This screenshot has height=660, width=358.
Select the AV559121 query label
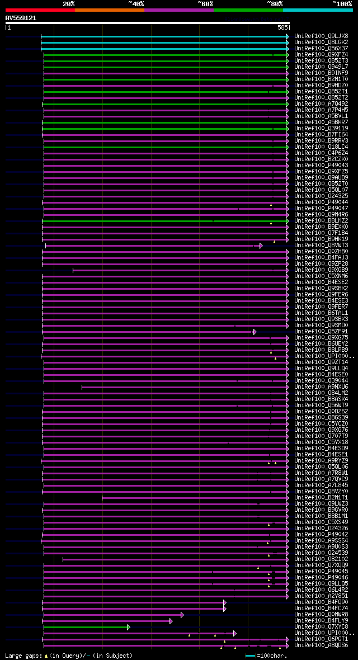pos(21,18)
